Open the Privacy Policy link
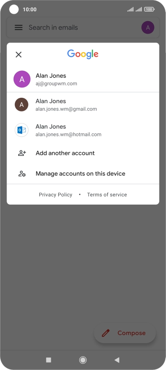166x370 pixels. 55,195
